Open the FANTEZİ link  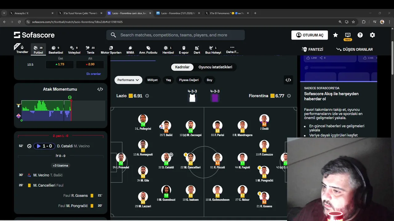(313, 49)
